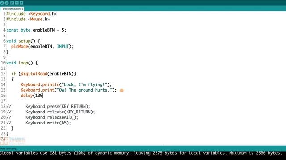Click the '#include <Mouse.h>' line

point(28,19)
